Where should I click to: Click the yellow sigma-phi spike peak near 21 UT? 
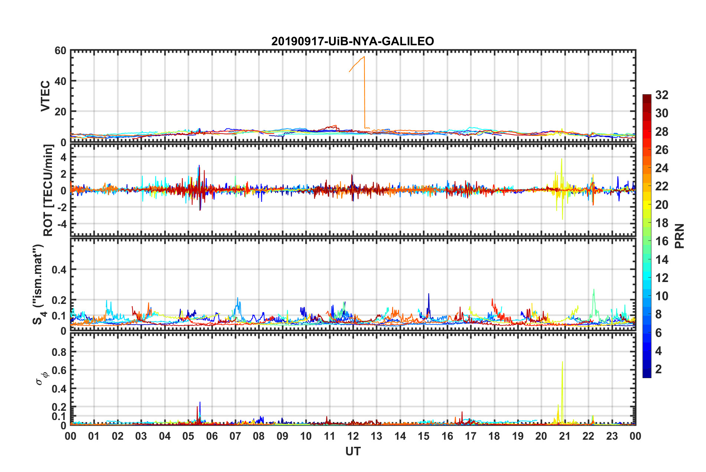click(x=562, y=362)
